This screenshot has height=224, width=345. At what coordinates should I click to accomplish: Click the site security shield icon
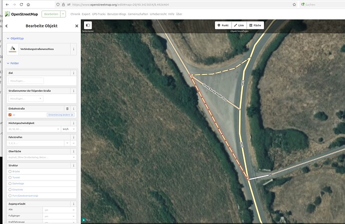[58, 4]
